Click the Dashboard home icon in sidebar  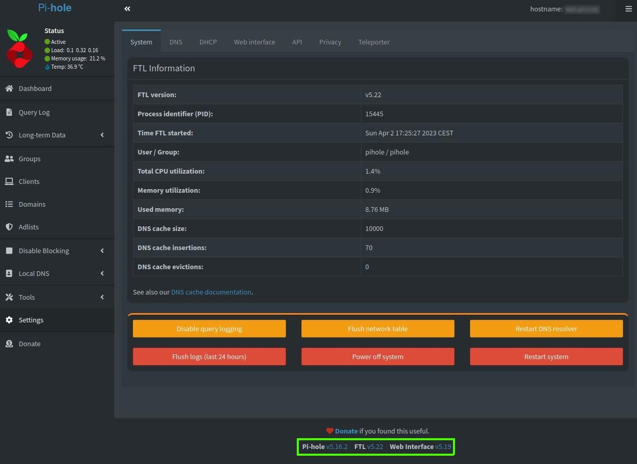(x=9, y=88)
